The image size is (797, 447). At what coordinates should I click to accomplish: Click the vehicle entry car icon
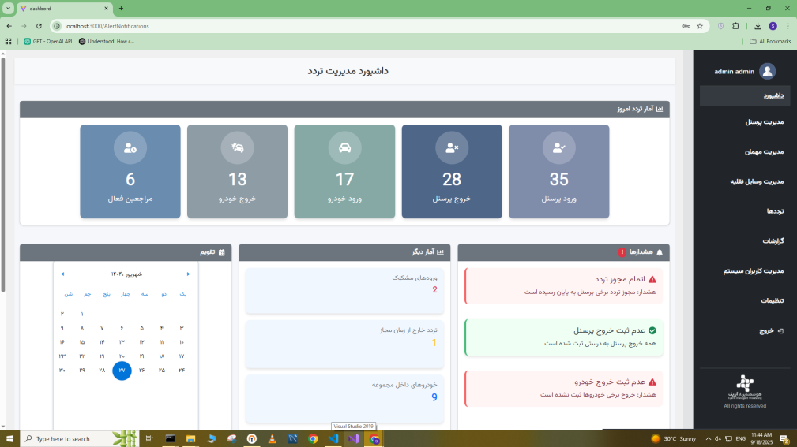[x=344, y=147]
